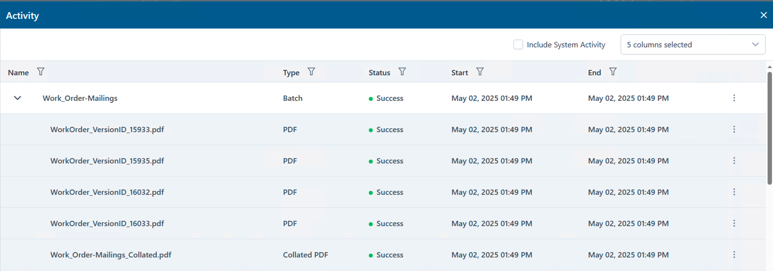Open the Name column filter
This screenshot has width=773, height=271.
point(41,72)
